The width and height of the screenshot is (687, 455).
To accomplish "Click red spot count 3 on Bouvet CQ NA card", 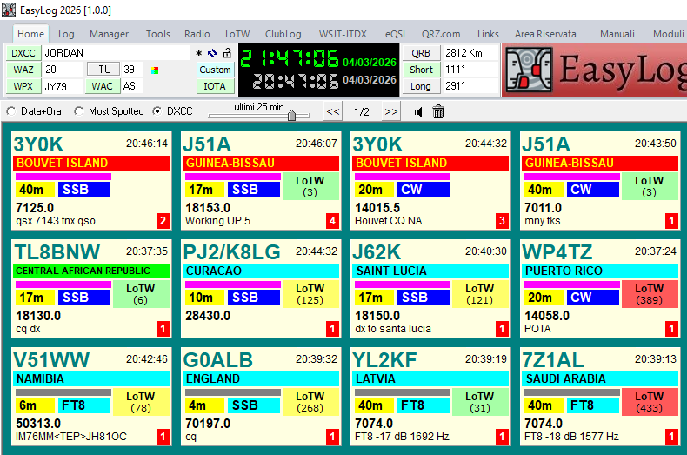I will click(x=502, y=220).
